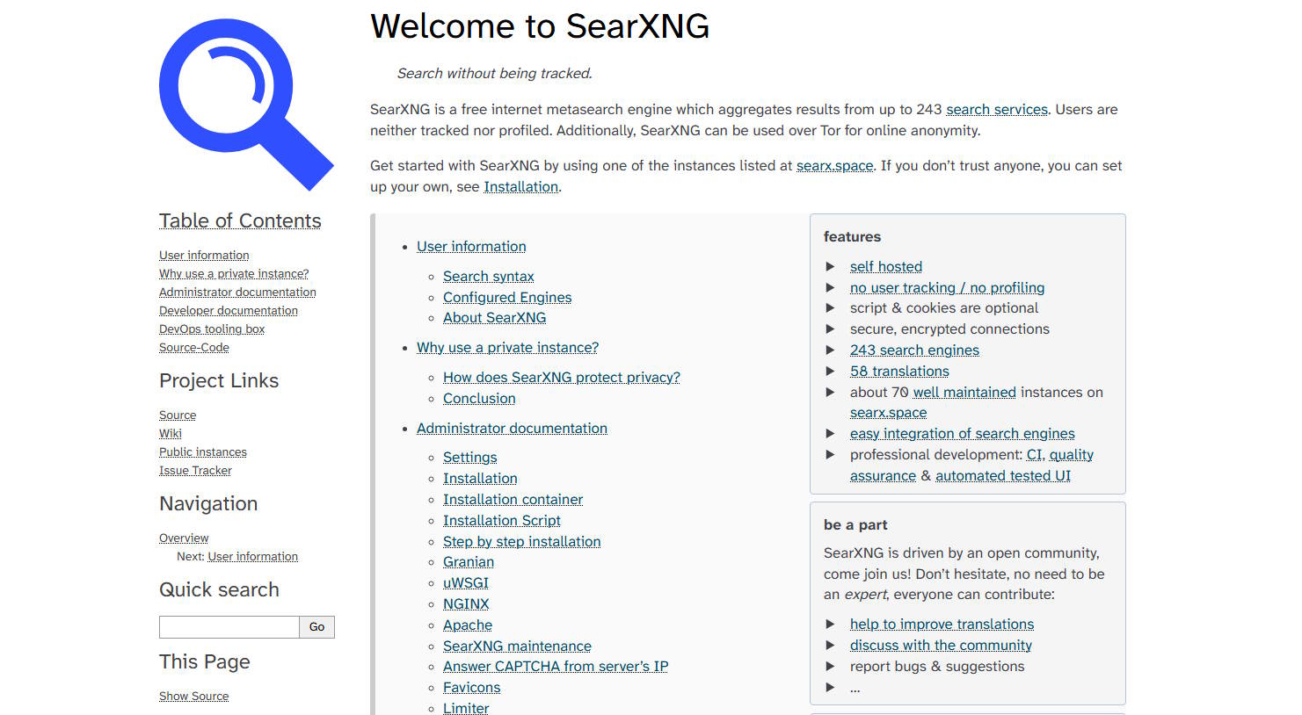Viewport: 1302px width, 715px height.
Task: Click the 'be a part' box title
Action: (855, 525)
